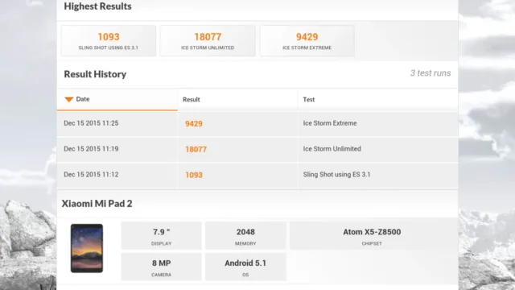Click the Android 5.1 OS spec tile
Image resolution: width=515 pixels, height=290 pixels.
point(245,267)
